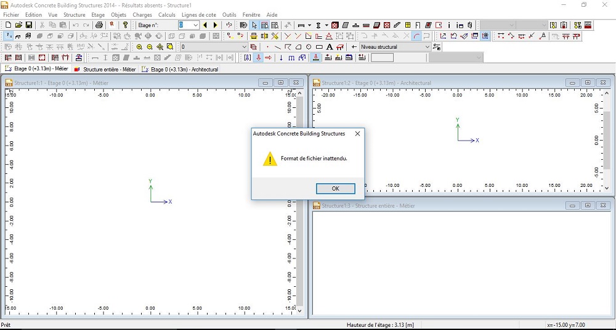Click the Pan view icon
Image resolution: width=616 pixels, height=330 pixels.
(x=160, y=47)
